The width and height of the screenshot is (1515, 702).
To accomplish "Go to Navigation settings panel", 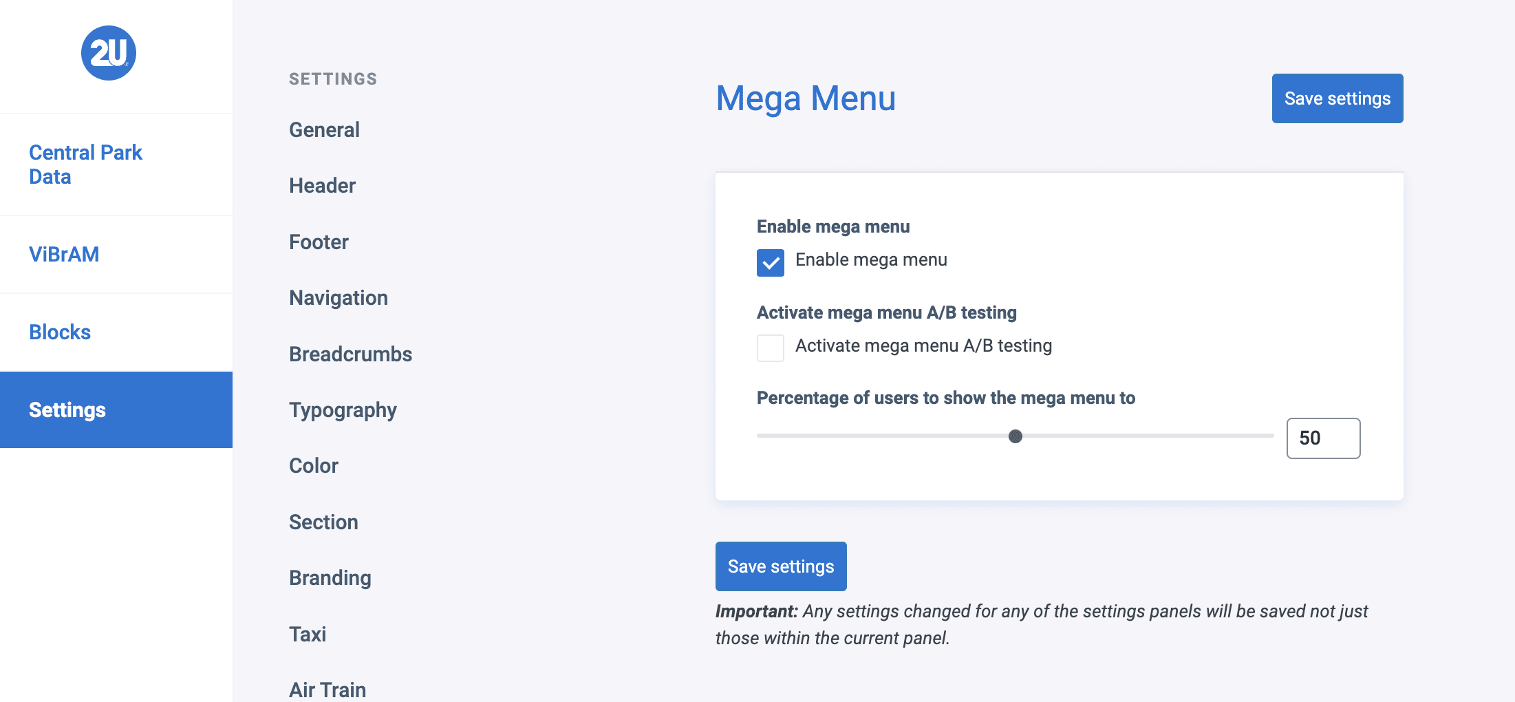I will tap(339, 298).
